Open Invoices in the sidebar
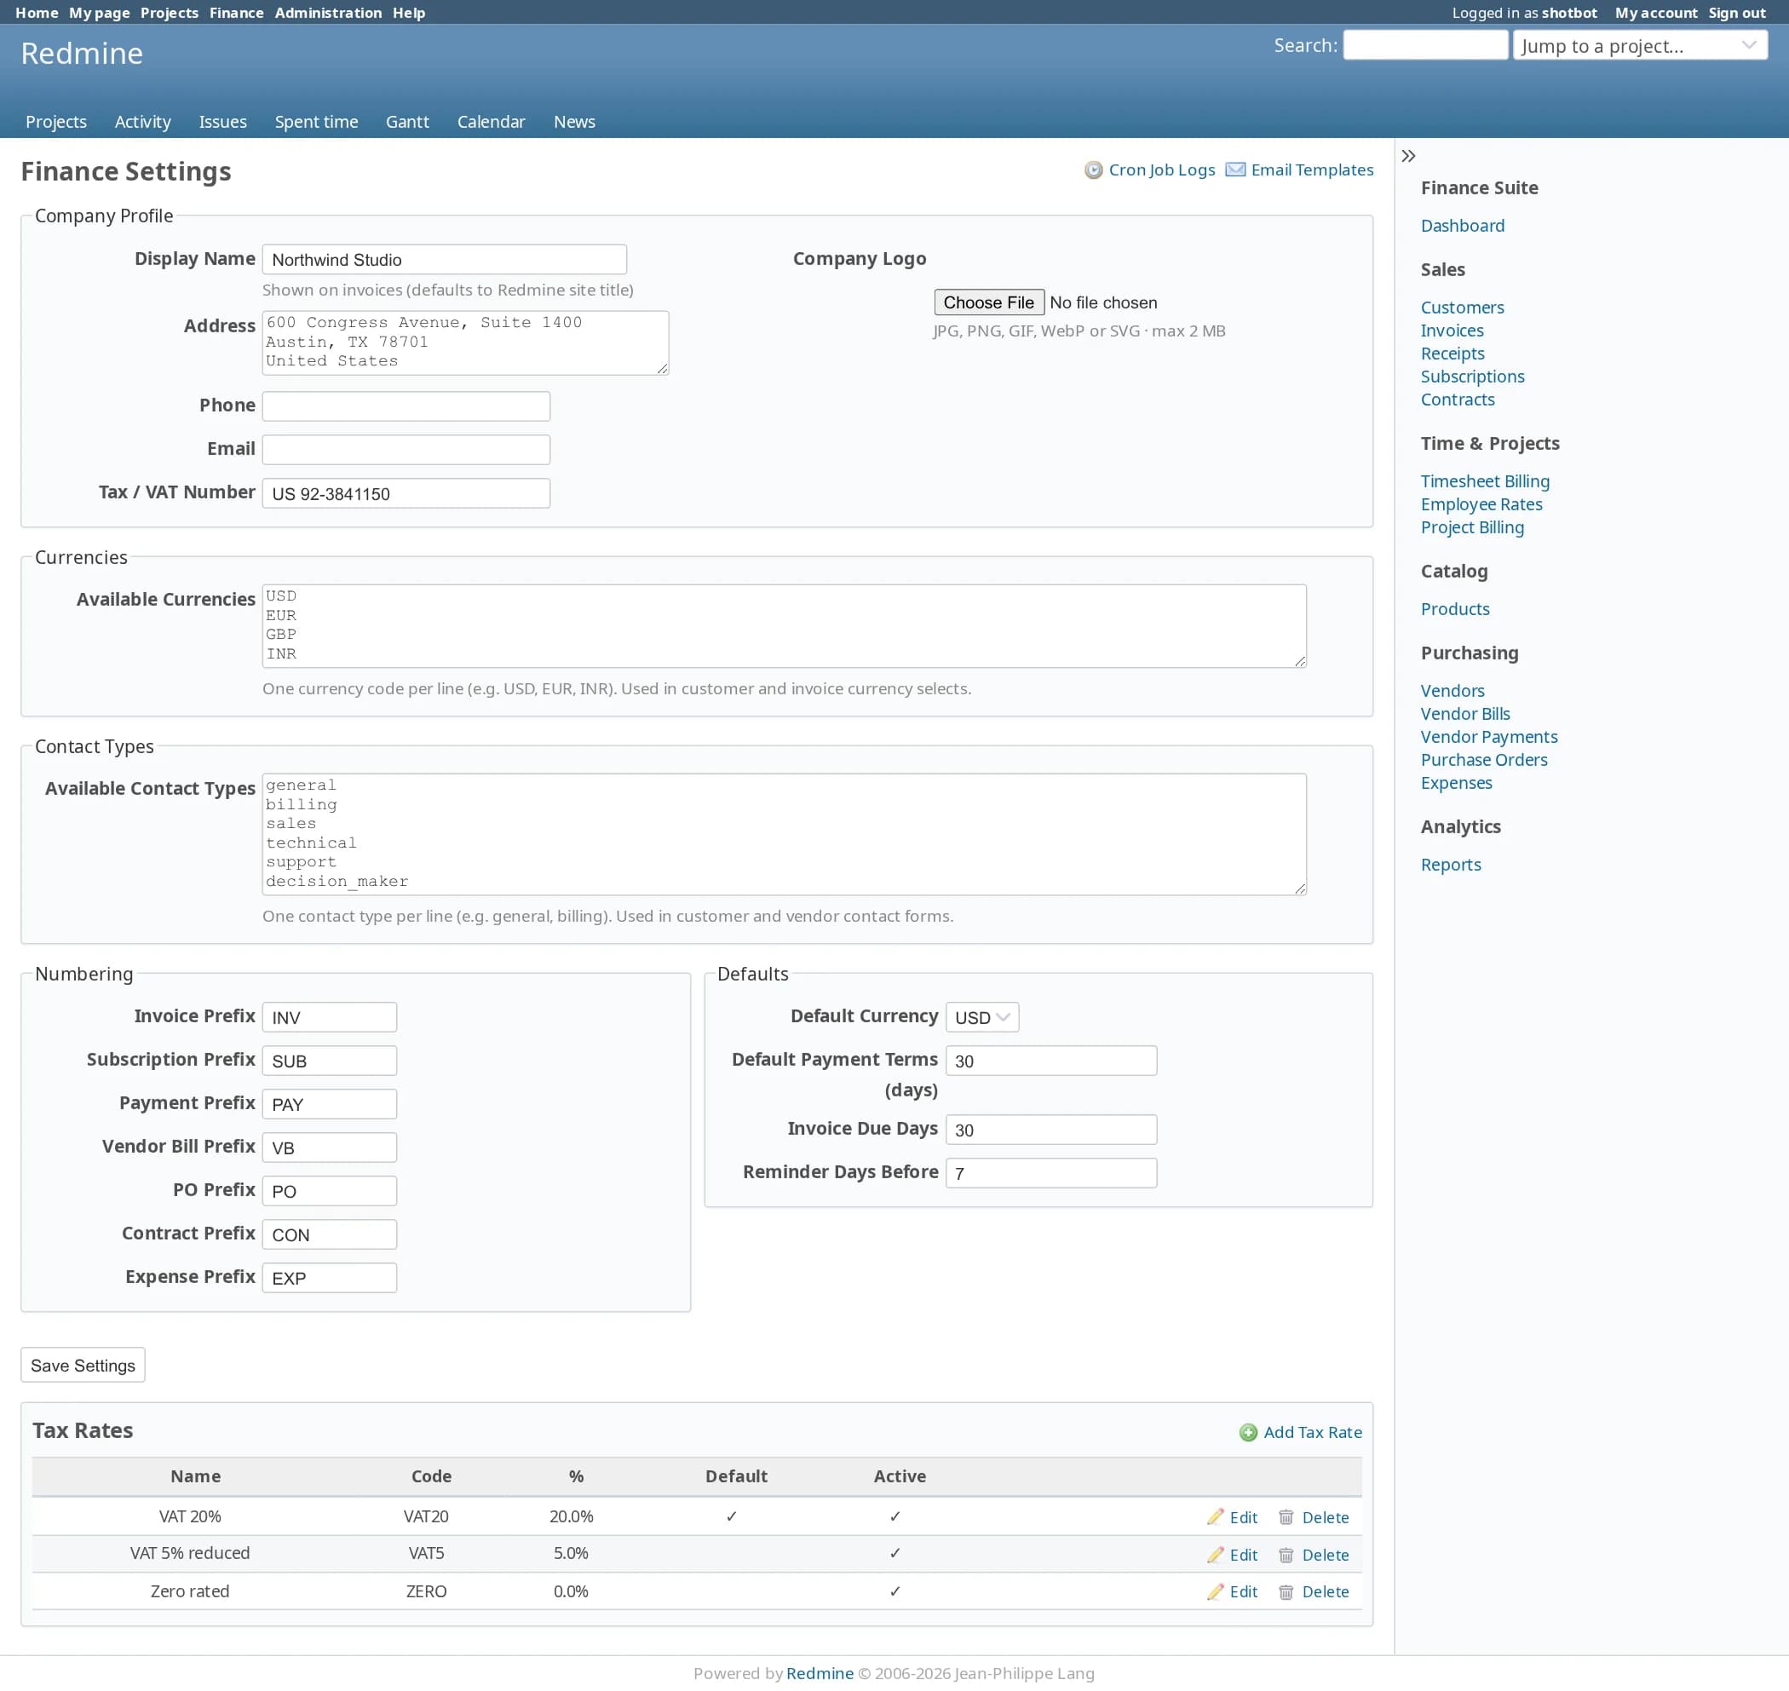 click(1452, 331)
